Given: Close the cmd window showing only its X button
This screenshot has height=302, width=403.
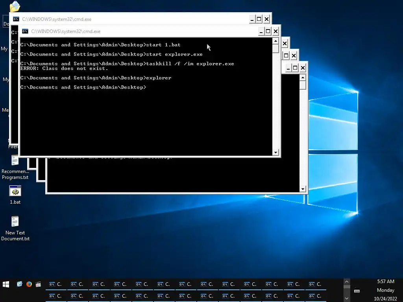Looking at the screenshot, I should [285, 43].
